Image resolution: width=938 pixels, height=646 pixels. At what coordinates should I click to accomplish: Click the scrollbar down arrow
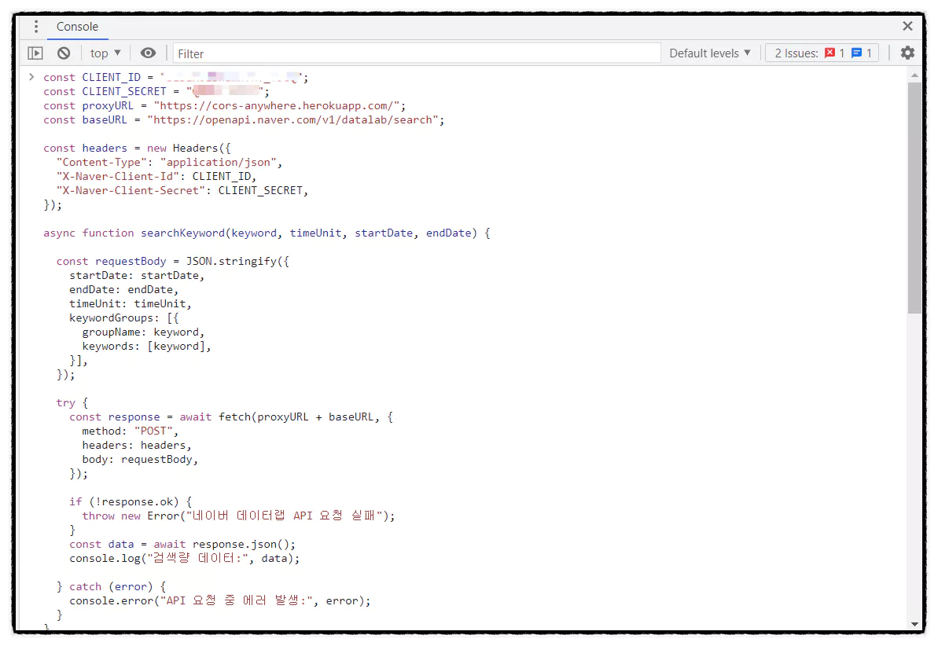[914, 624]
